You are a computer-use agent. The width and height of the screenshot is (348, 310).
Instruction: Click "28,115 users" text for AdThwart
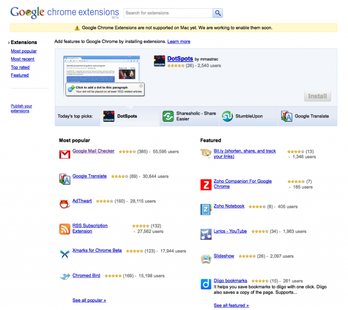[143, 201]
